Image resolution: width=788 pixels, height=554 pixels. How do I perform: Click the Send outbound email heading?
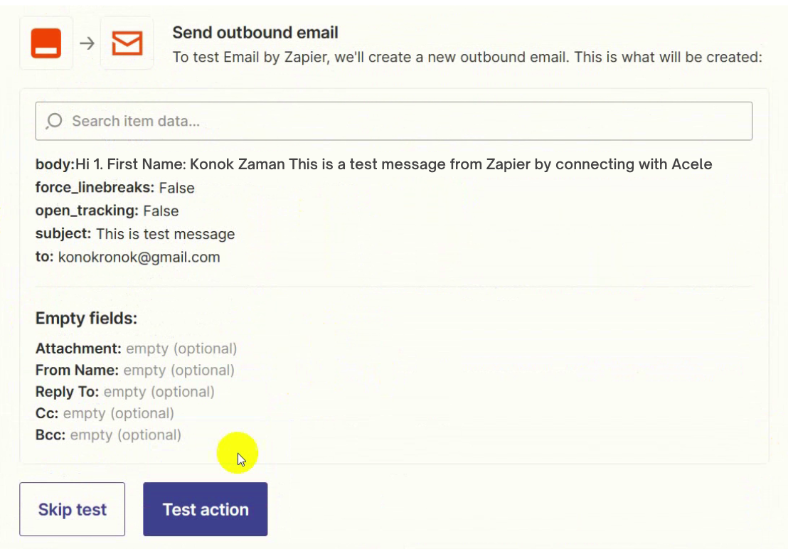tap(255, 33)
